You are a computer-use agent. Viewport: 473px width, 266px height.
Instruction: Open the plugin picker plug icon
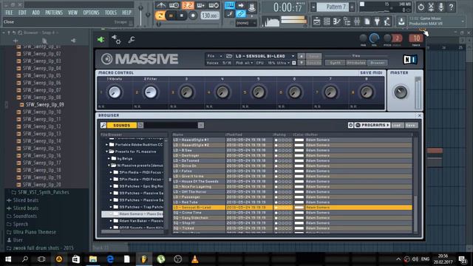(x=377, y=21)
